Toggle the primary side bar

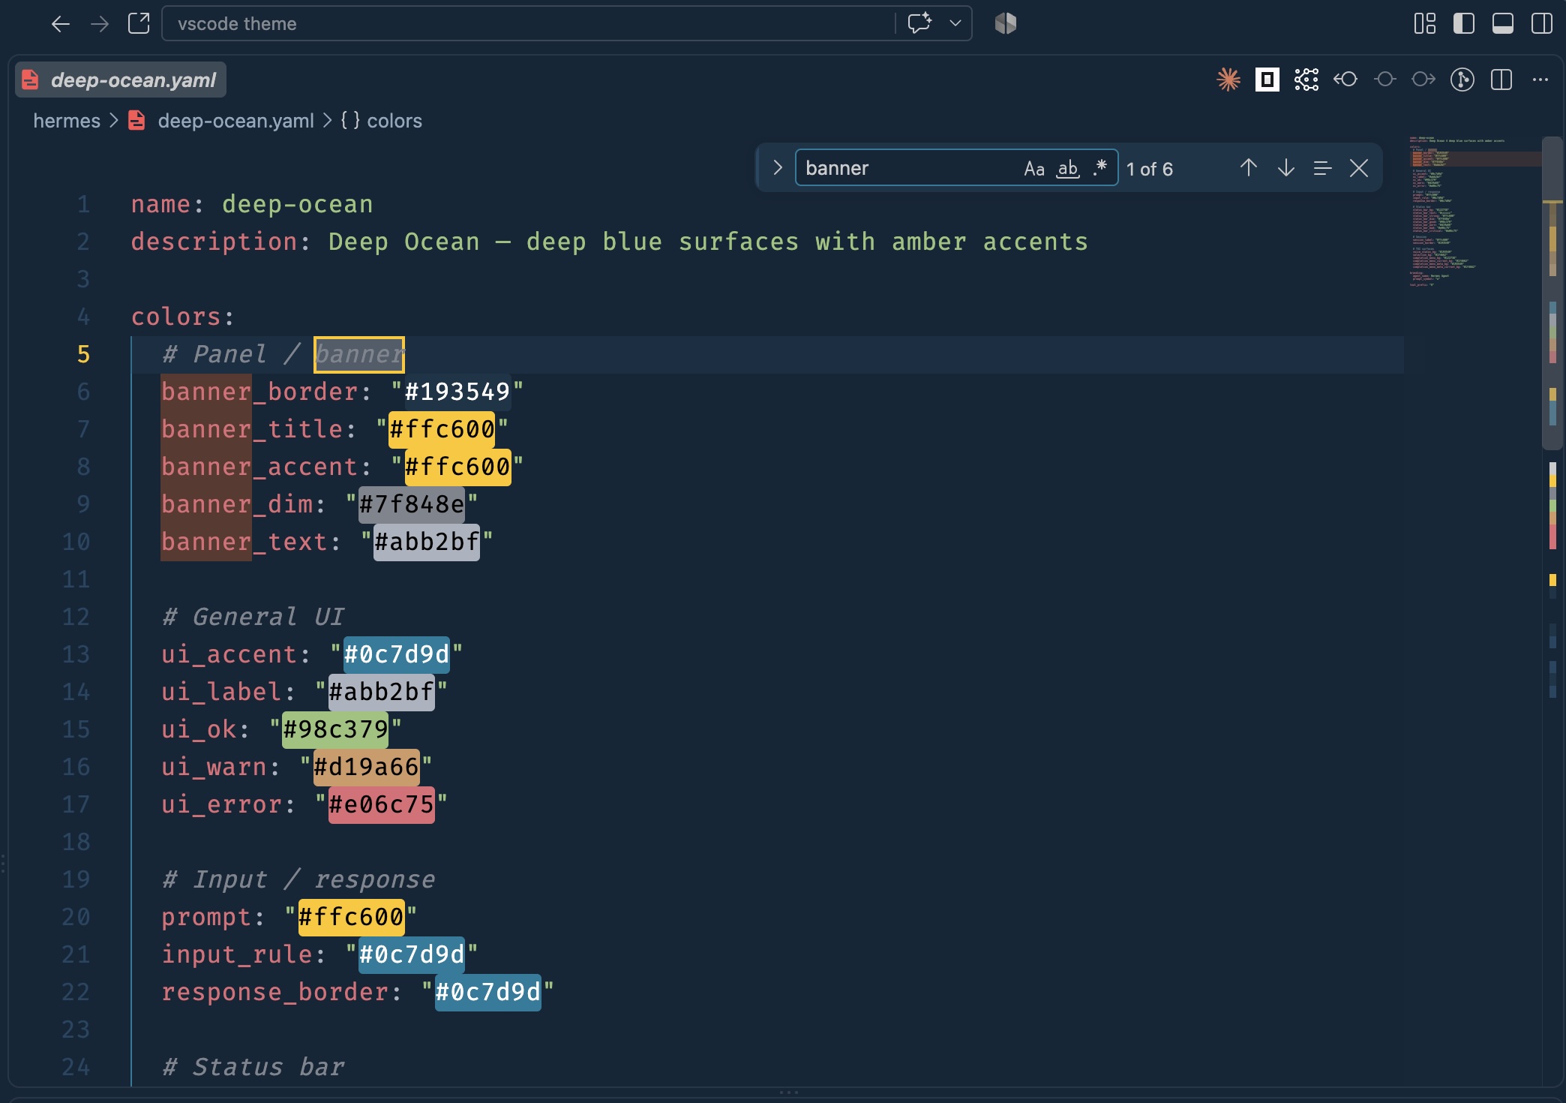click(1463, 23)
